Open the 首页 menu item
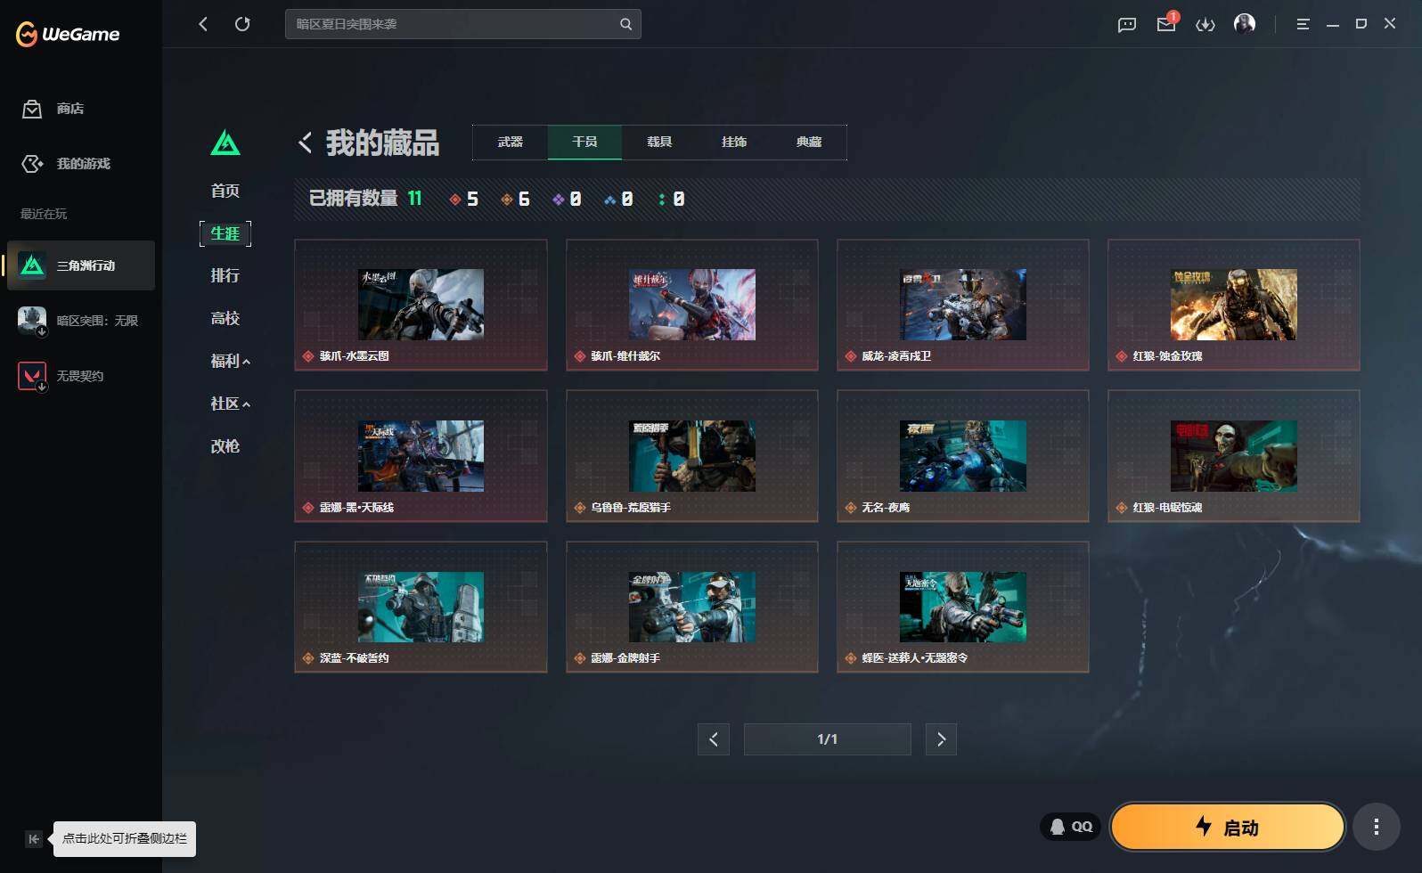Viewport: 1422px width, 873px height. (x=225, y=191)
